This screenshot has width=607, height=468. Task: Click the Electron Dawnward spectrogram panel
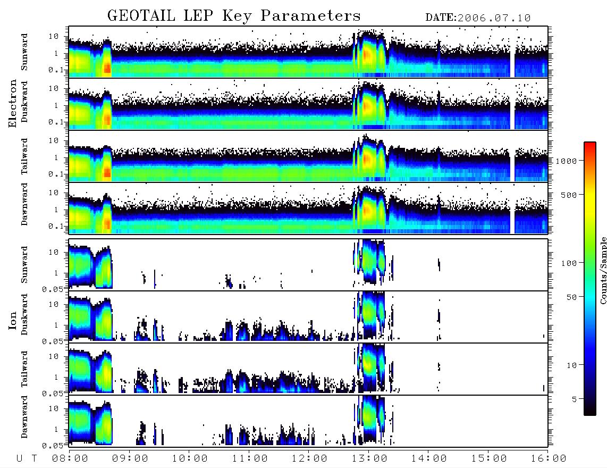click(308, 208)
